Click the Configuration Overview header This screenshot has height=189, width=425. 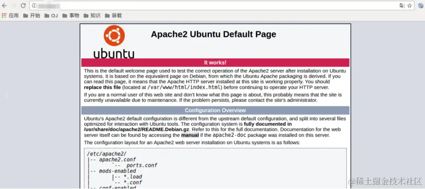[x=215, y=110]
